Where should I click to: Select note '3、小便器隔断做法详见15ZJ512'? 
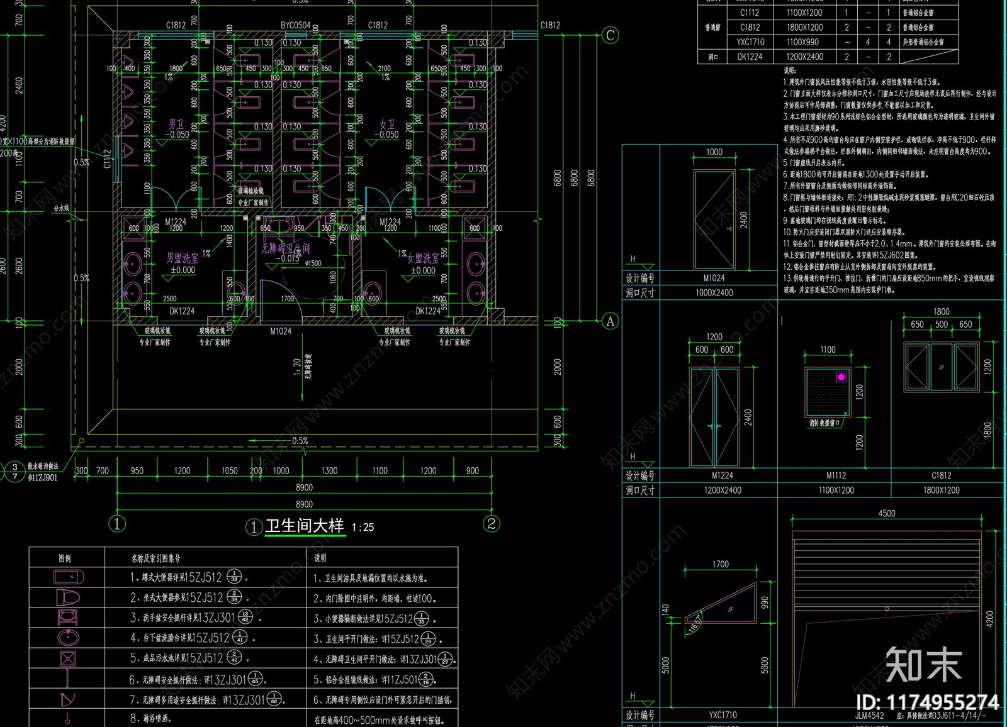point(375,619)
